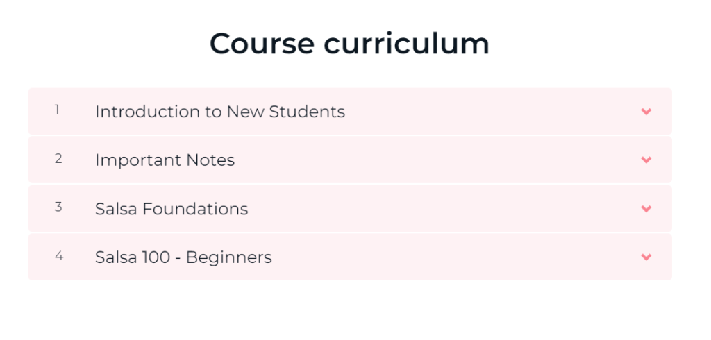Click the word "Course" in the heading
711x340 pixels.
tap(261, 44)
